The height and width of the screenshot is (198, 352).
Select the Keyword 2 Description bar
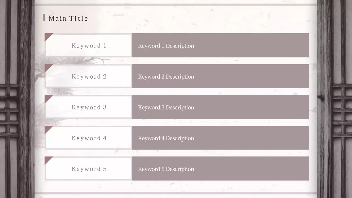tap(220, 76)
